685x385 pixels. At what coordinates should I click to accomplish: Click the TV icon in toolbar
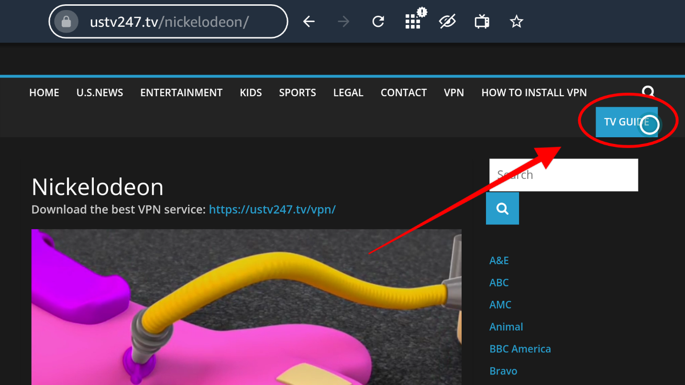pyautogui.click(x=482, y=22)
